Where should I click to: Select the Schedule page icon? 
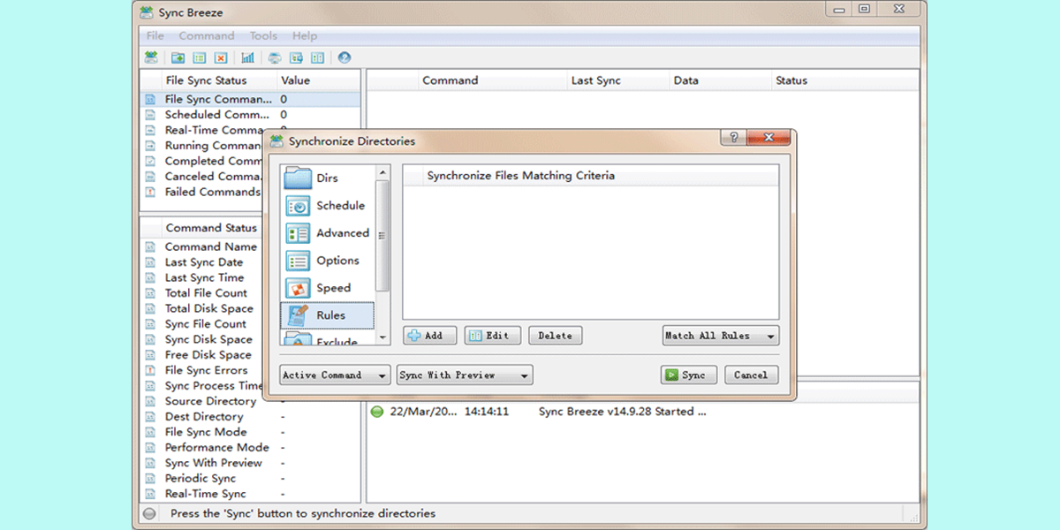(x=299, y=206)
